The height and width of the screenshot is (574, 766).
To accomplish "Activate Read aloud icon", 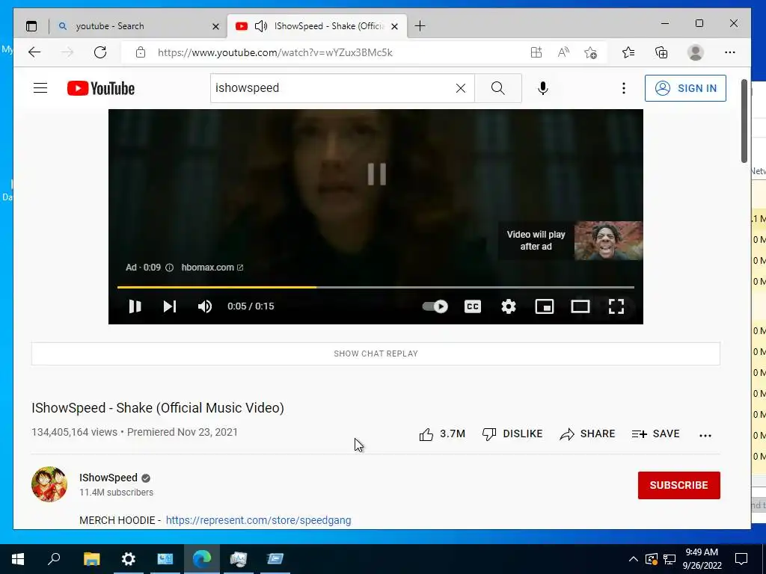I will pyautogui.click(x=563, y=52).
